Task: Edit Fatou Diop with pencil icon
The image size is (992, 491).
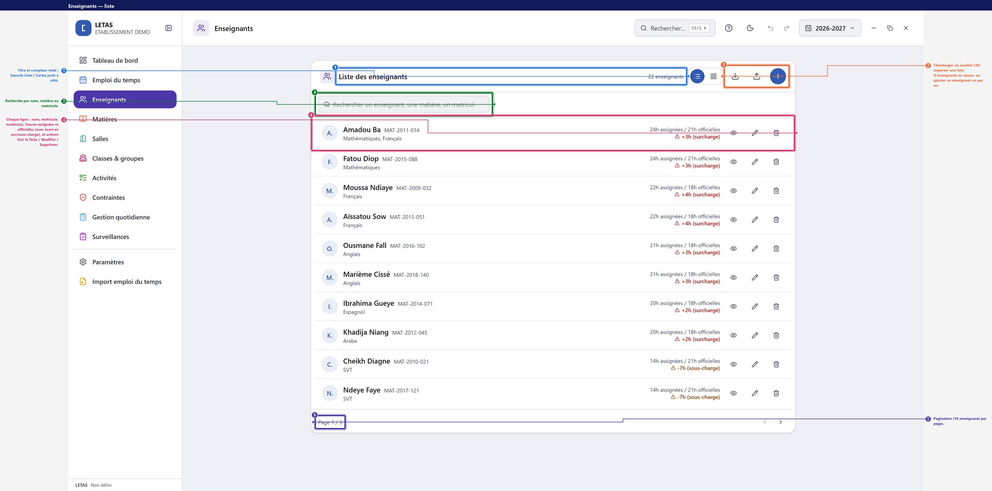Action: coord(755,162)
